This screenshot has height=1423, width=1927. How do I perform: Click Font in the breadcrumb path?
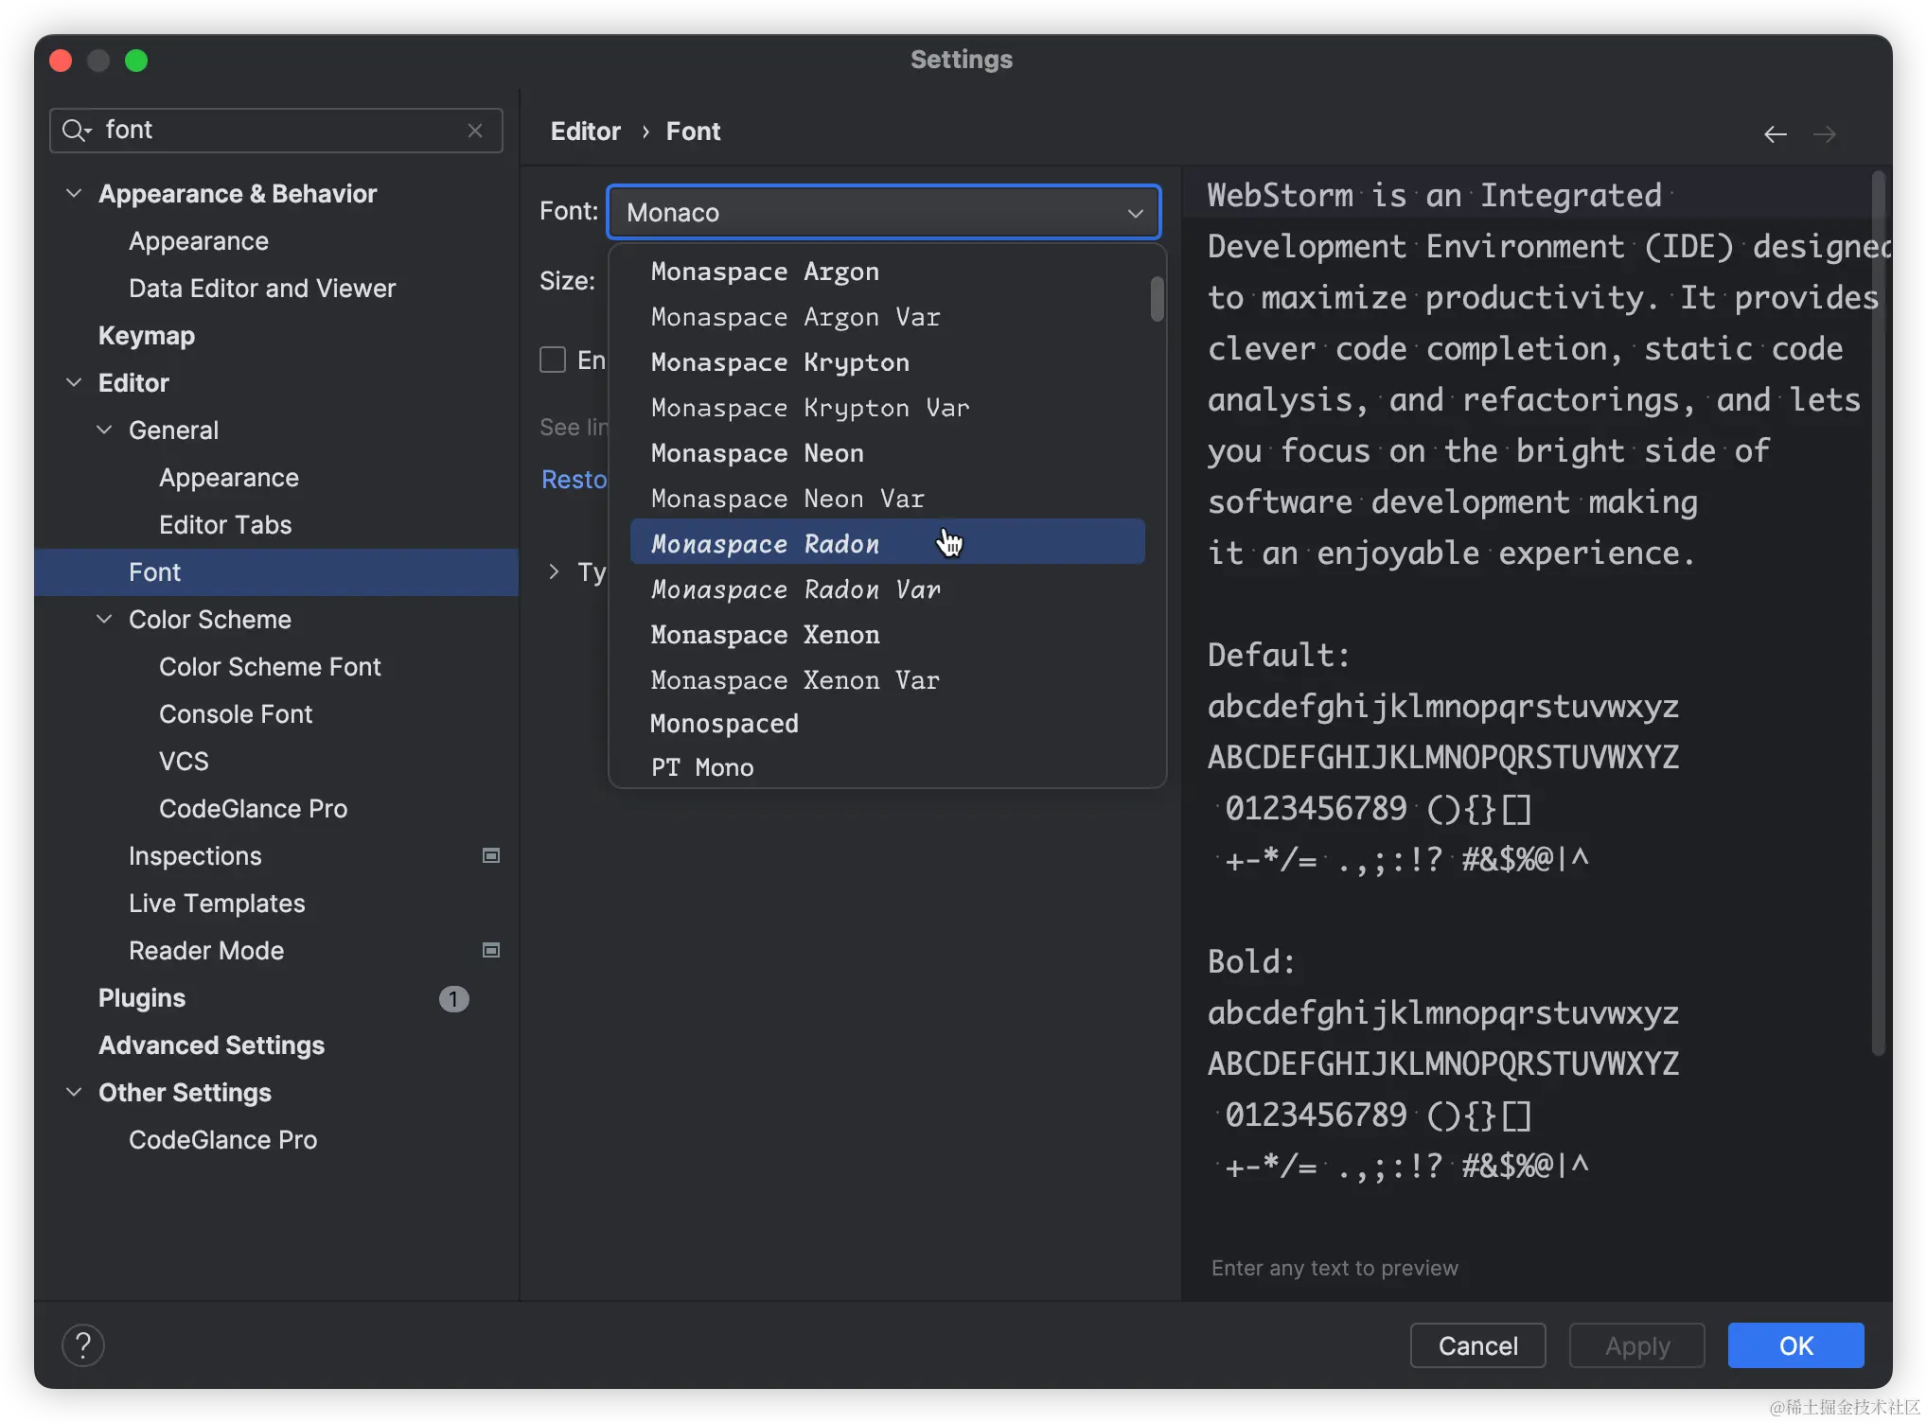(692, 131)
